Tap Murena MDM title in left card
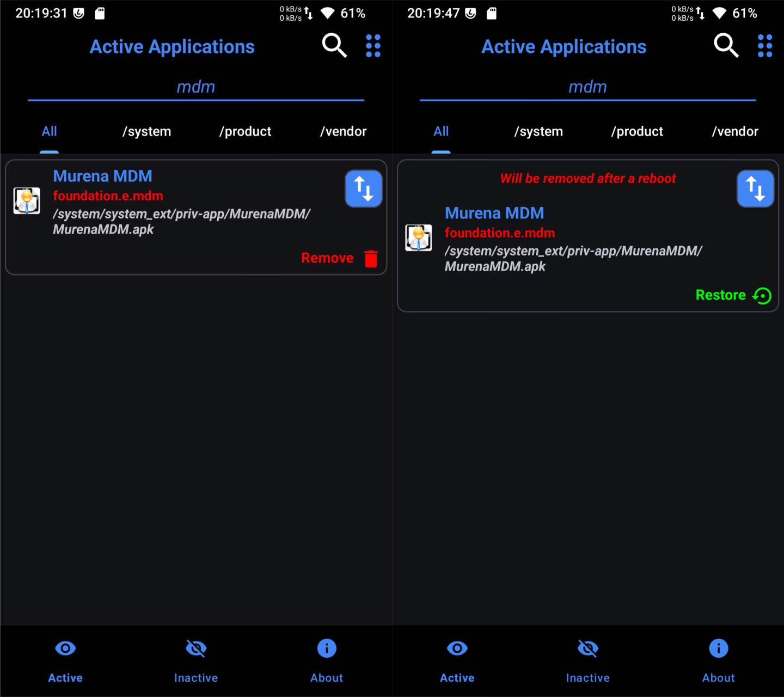The width and height of the screenshot is (784, 697). 102,176
